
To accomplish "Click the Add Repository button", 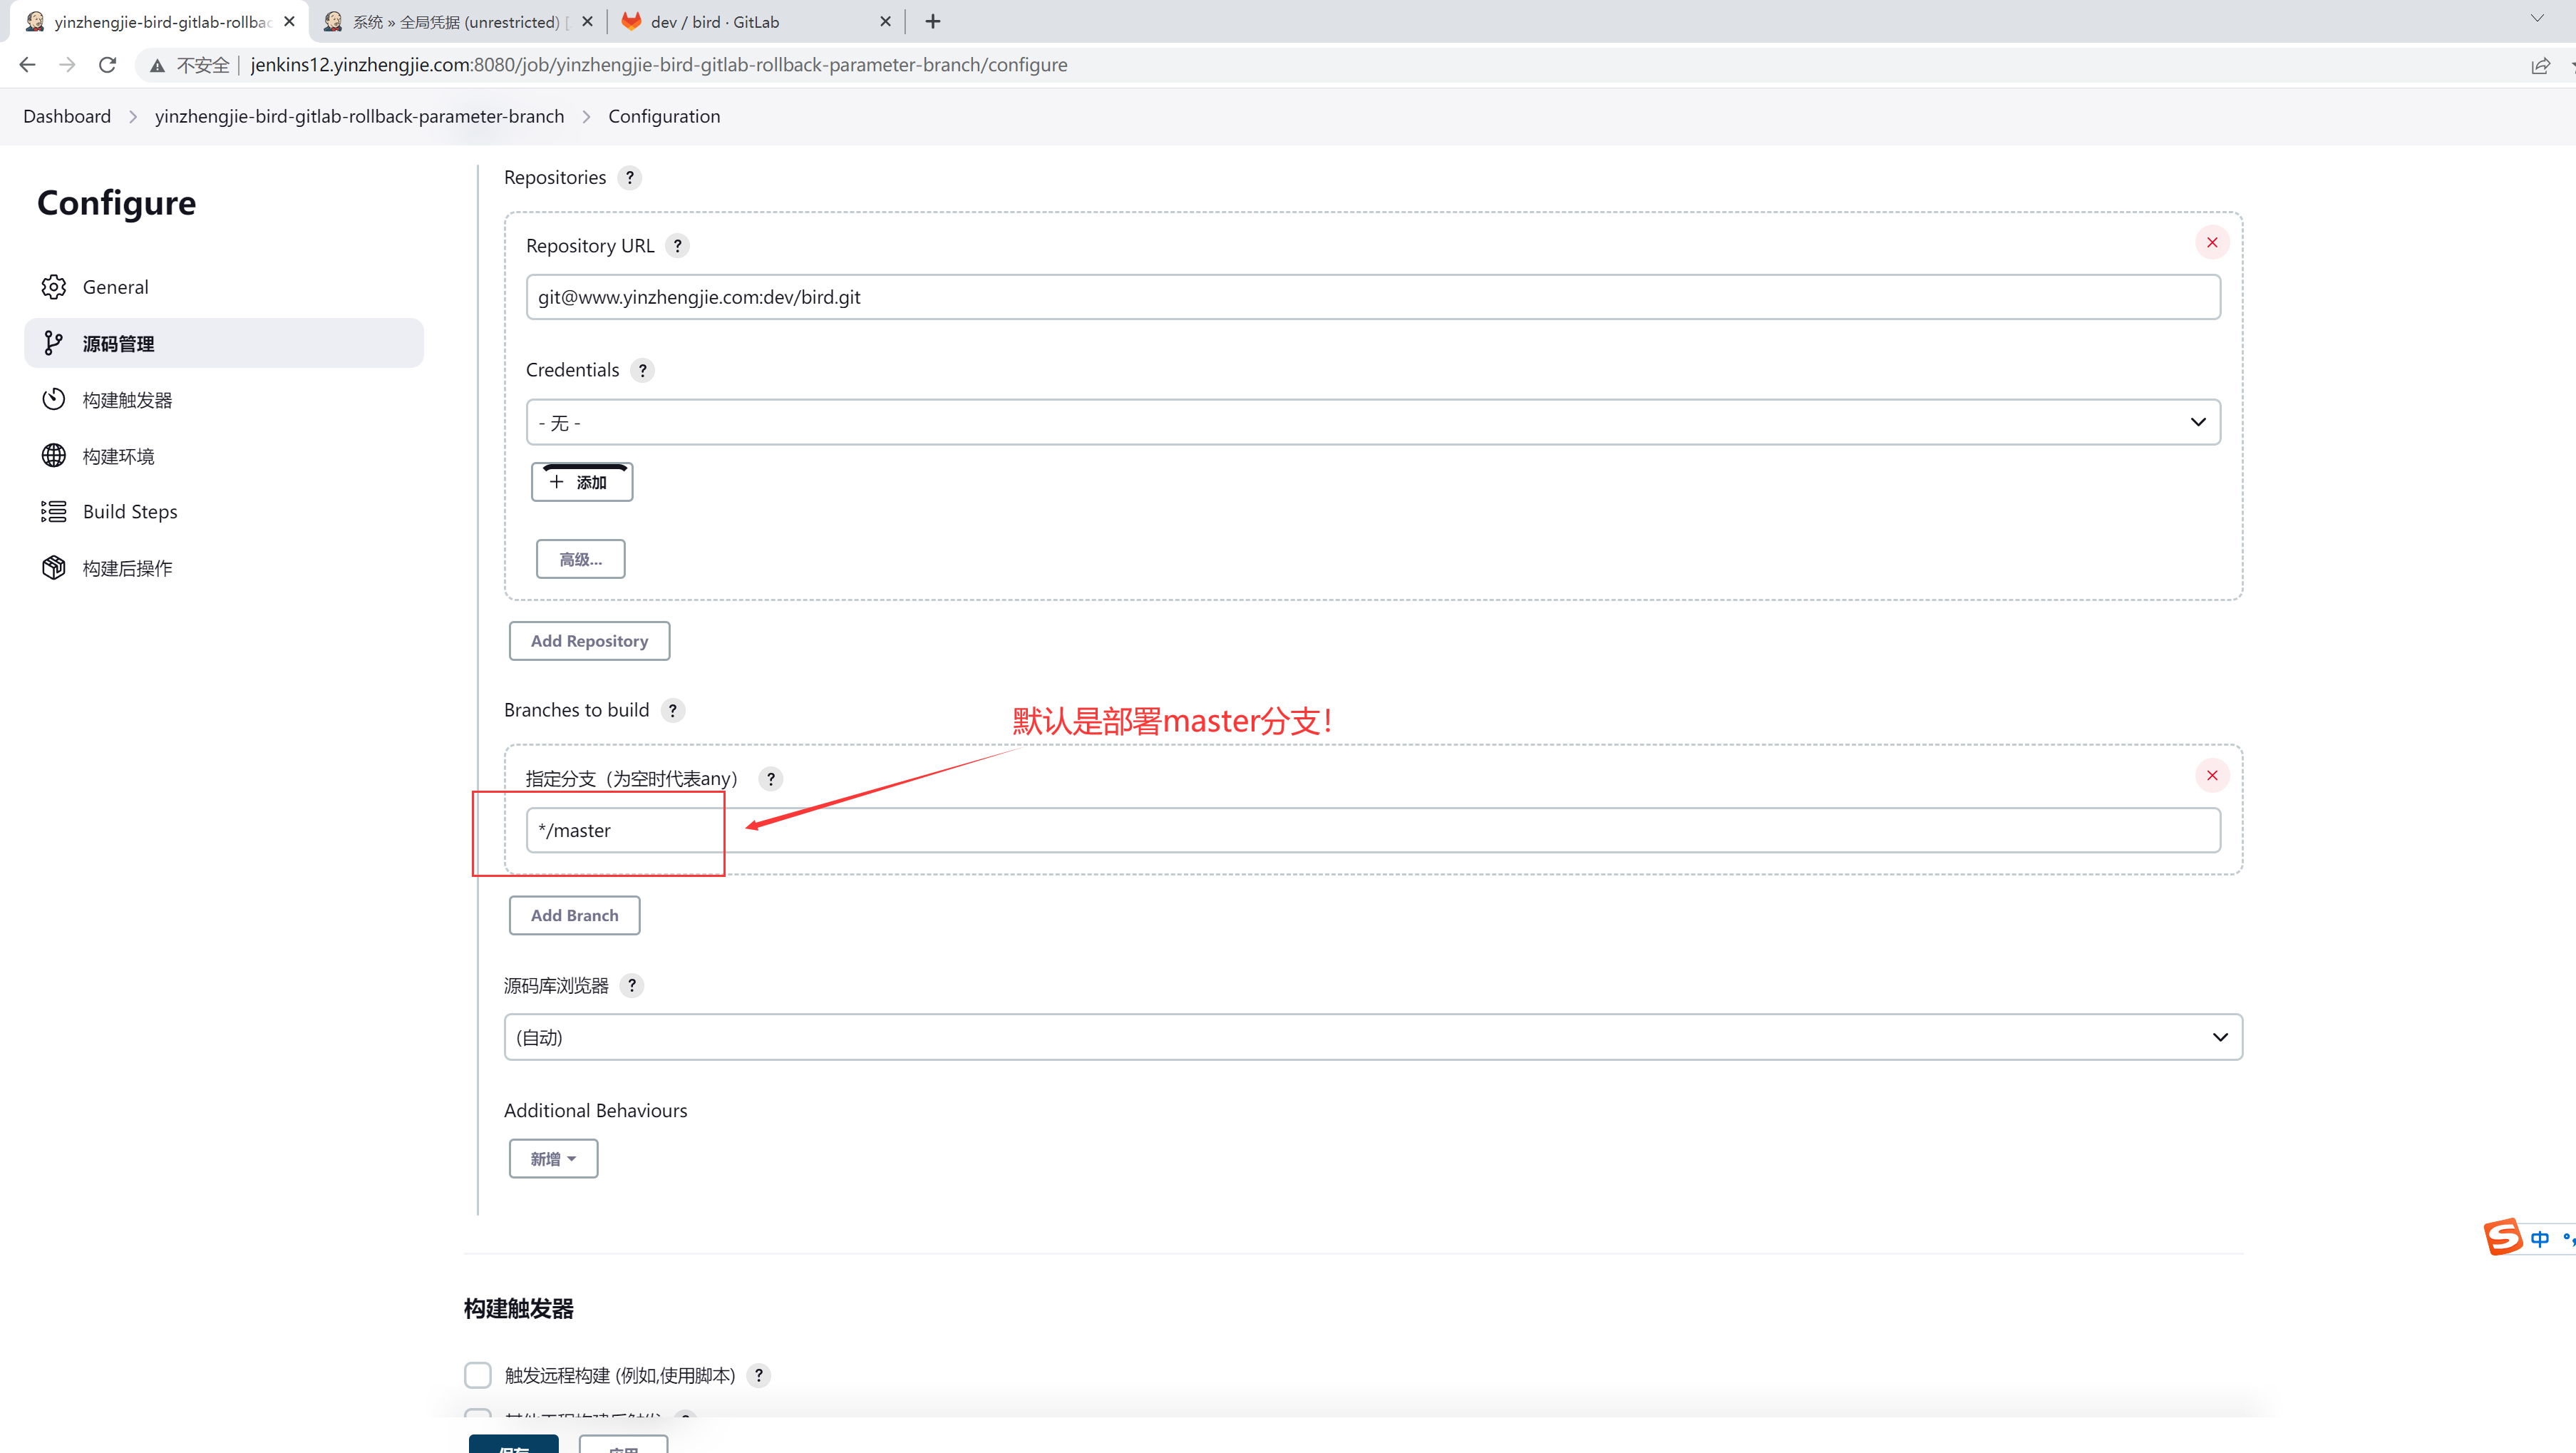I will tap(589, 641).
